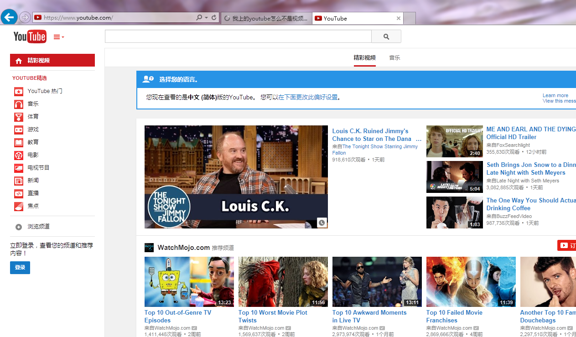Screen dimensions: 576x337
Task: Click the 电视节目 icon in sidebar
Action: click(19, 168)
